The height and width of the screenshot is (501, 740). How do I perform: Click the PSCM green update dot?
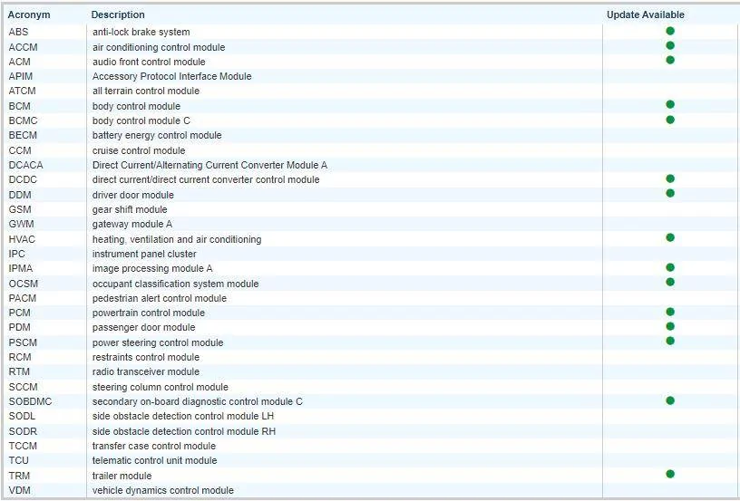[670, 341]
